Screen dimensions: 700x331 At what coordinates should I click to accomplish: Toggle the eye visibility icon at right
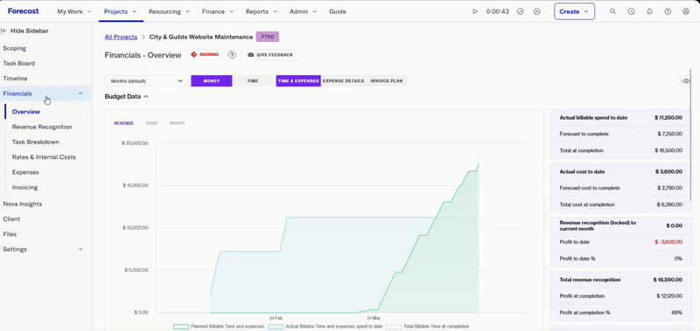point(686,80)
